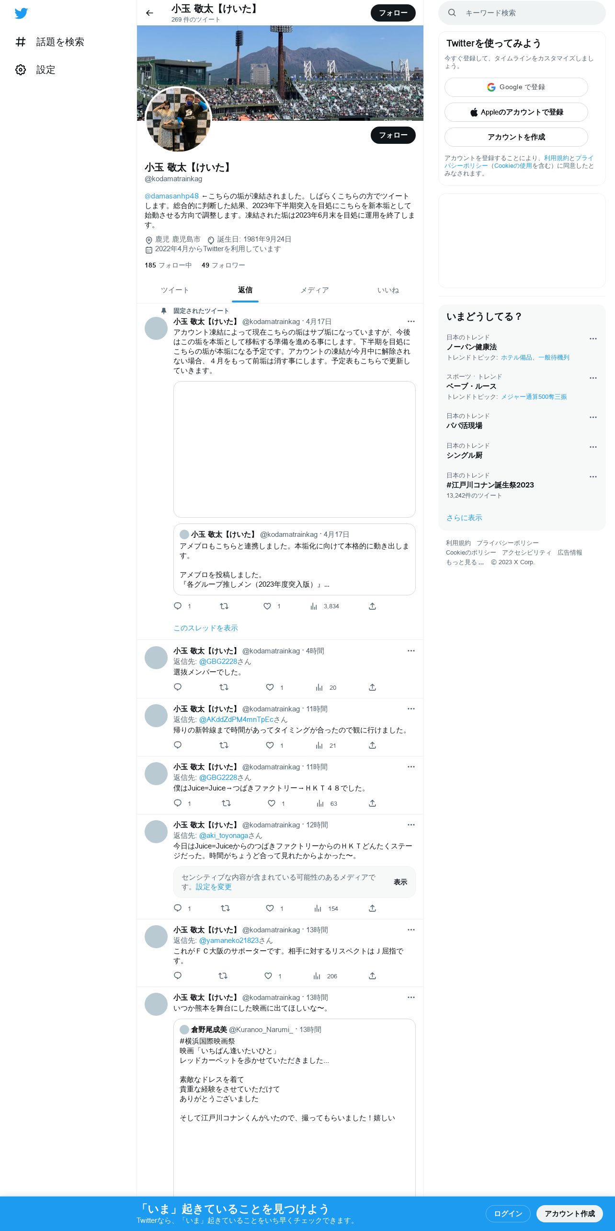Switch to the いいね tab
Viewport: 615px width, 1231px height.
coord(388,290)
